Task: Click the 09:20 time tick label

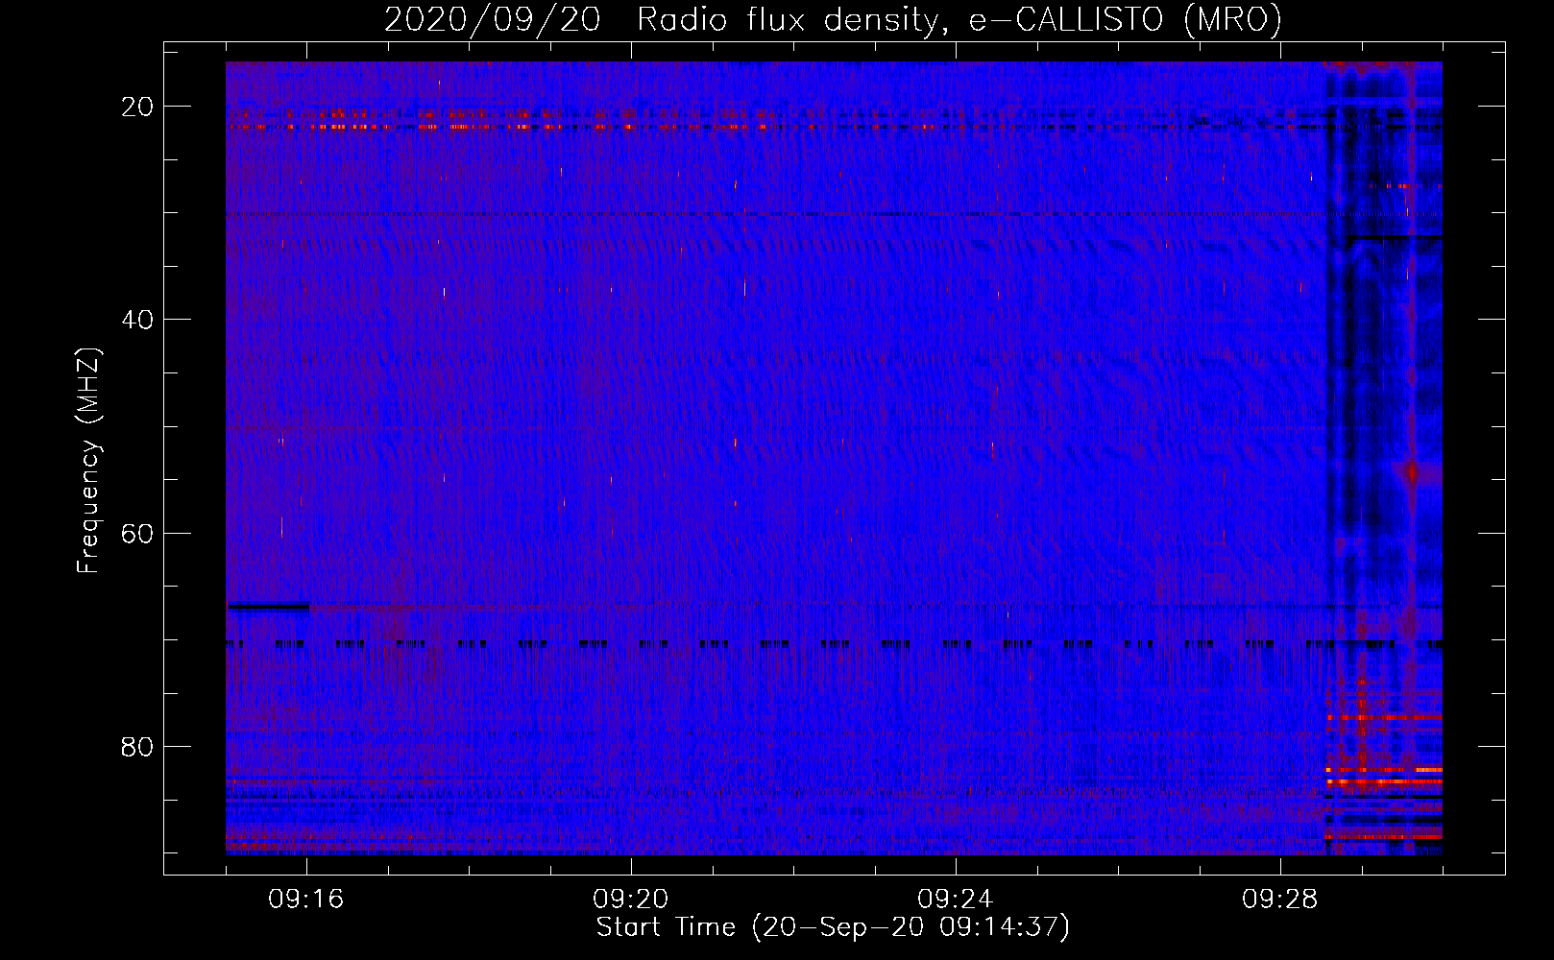Action: [631, 900]
